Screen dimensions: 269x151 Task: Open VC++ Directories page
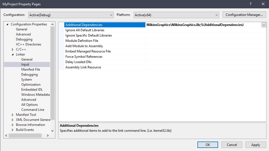click(29, 44)
